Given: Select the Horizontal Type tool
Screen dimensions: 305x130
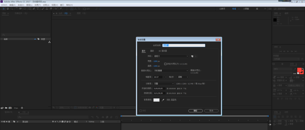Looking at the screenshot, I should pyautogui.click(x=38, y=9).
